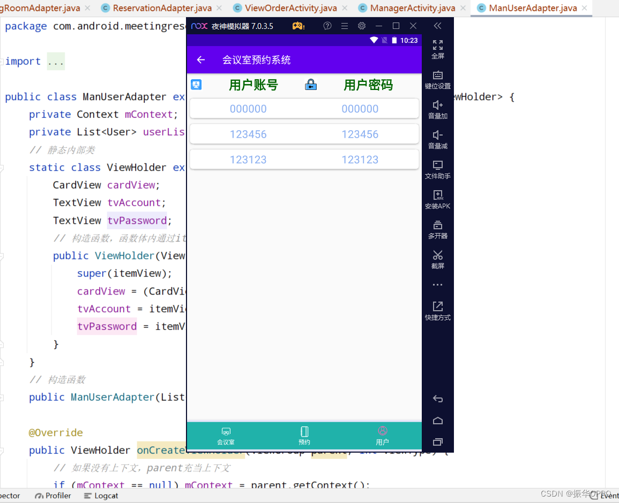This screenshot has height=503, width=619.
Task: Click the lock icon beside 用户密码
Action: 311,85
